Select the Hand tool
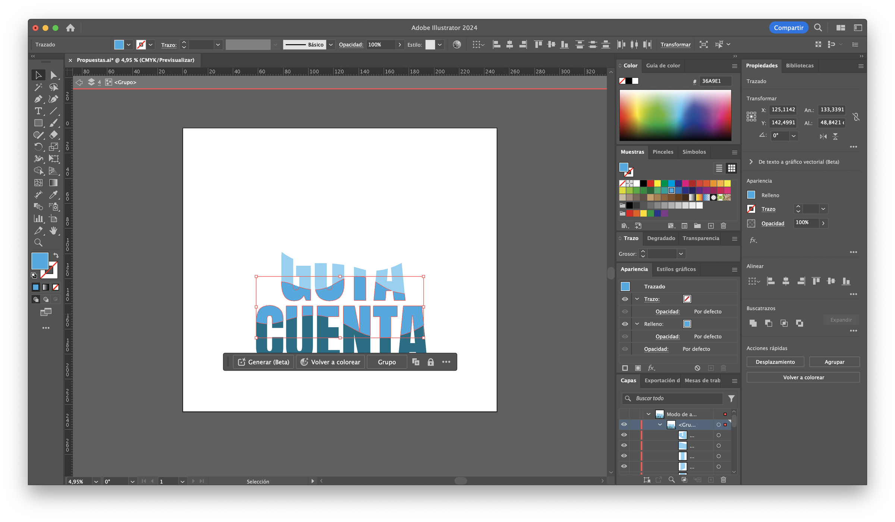The width and height of the screenshot is (895, 522). 54,231
